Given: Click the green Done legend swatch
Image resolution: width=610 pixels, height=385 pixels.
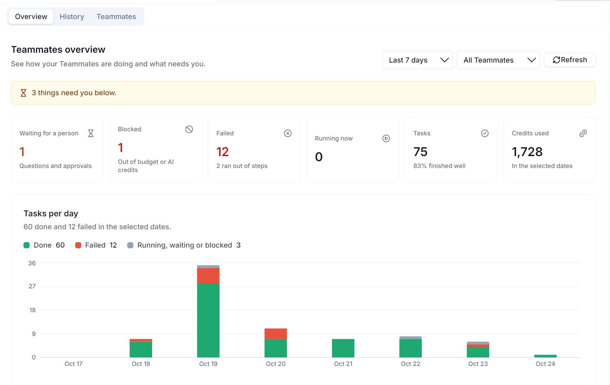Looking at the screenshot, I should (27, 245).
